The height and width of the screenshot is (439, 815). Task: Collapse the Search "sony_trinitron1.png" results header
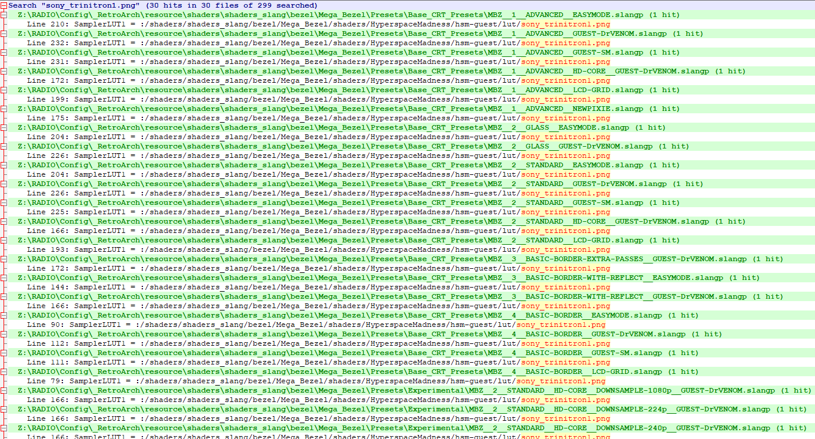[4, 5]
